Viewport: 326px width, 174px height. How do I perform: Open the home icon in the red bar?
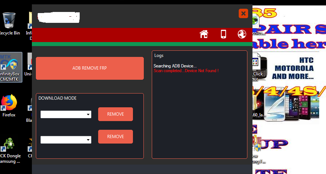tap(204, 34)
